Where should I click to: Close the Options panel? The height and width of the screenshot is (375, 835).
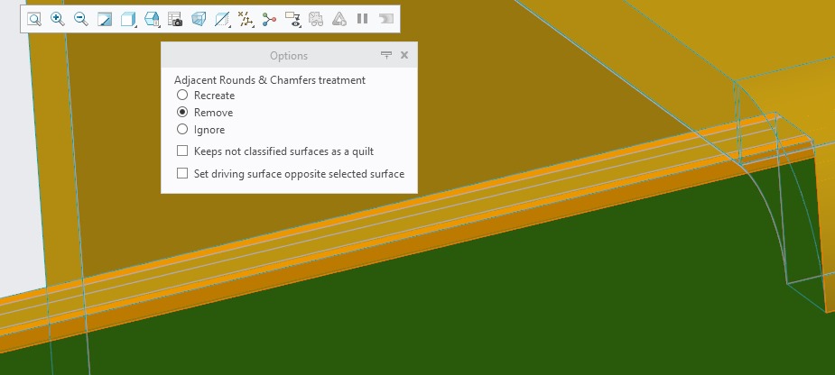(404, 55)
